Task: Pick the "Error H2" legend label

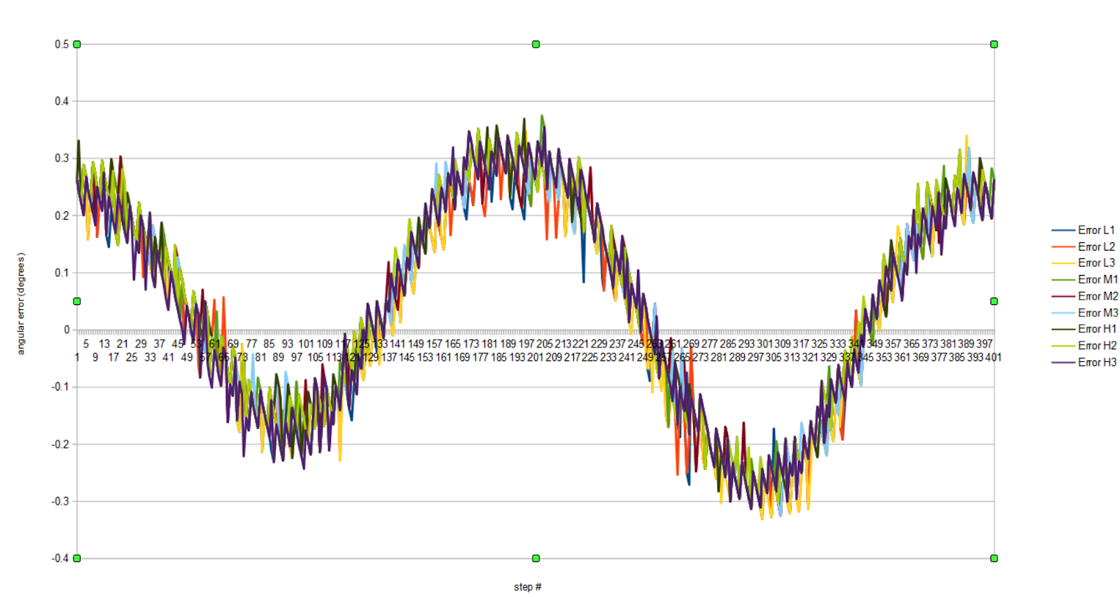Action: [1097, 346]
